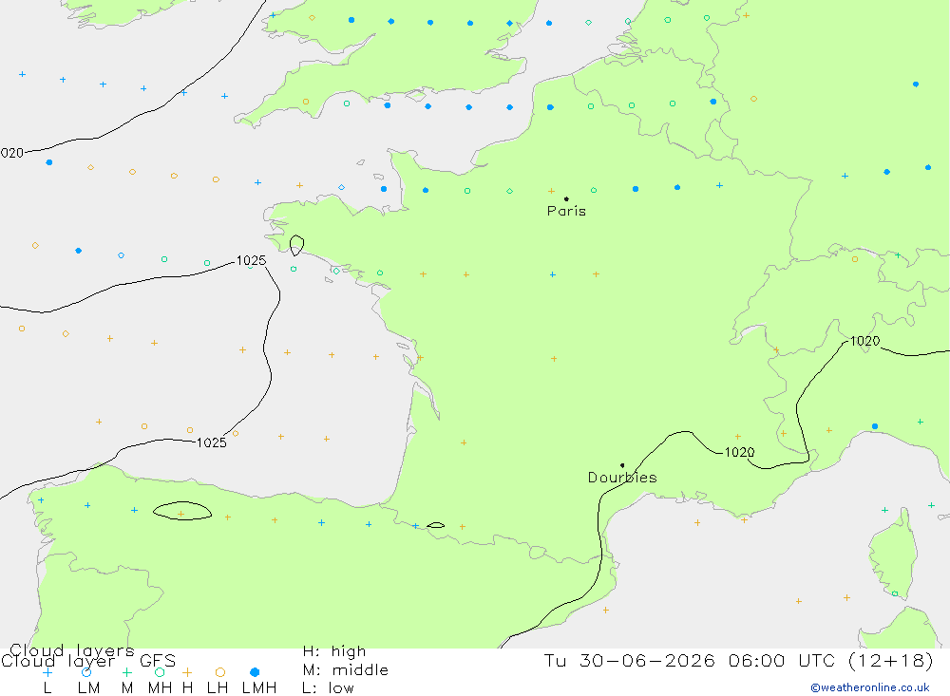The image size is (950, 696).
Task: Click the orange plus H legend symbol
Action: (x=187, y=672)
